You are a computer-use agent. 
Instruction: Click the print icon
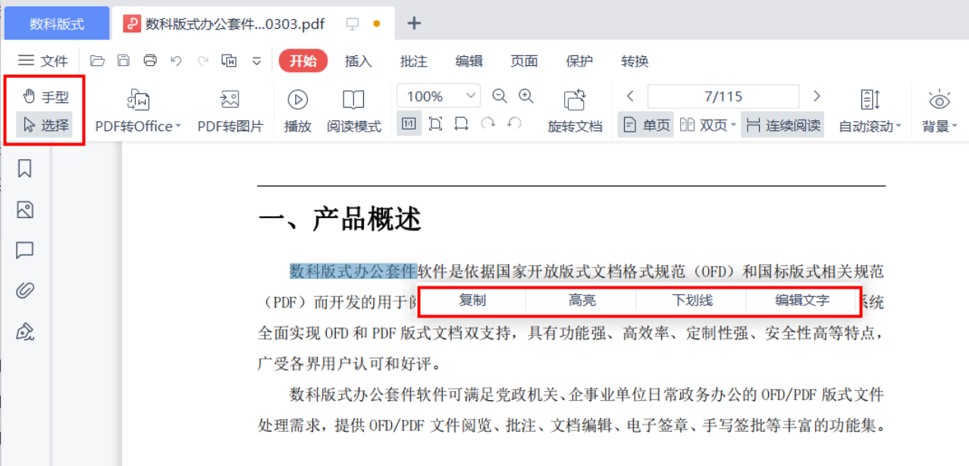150,61
